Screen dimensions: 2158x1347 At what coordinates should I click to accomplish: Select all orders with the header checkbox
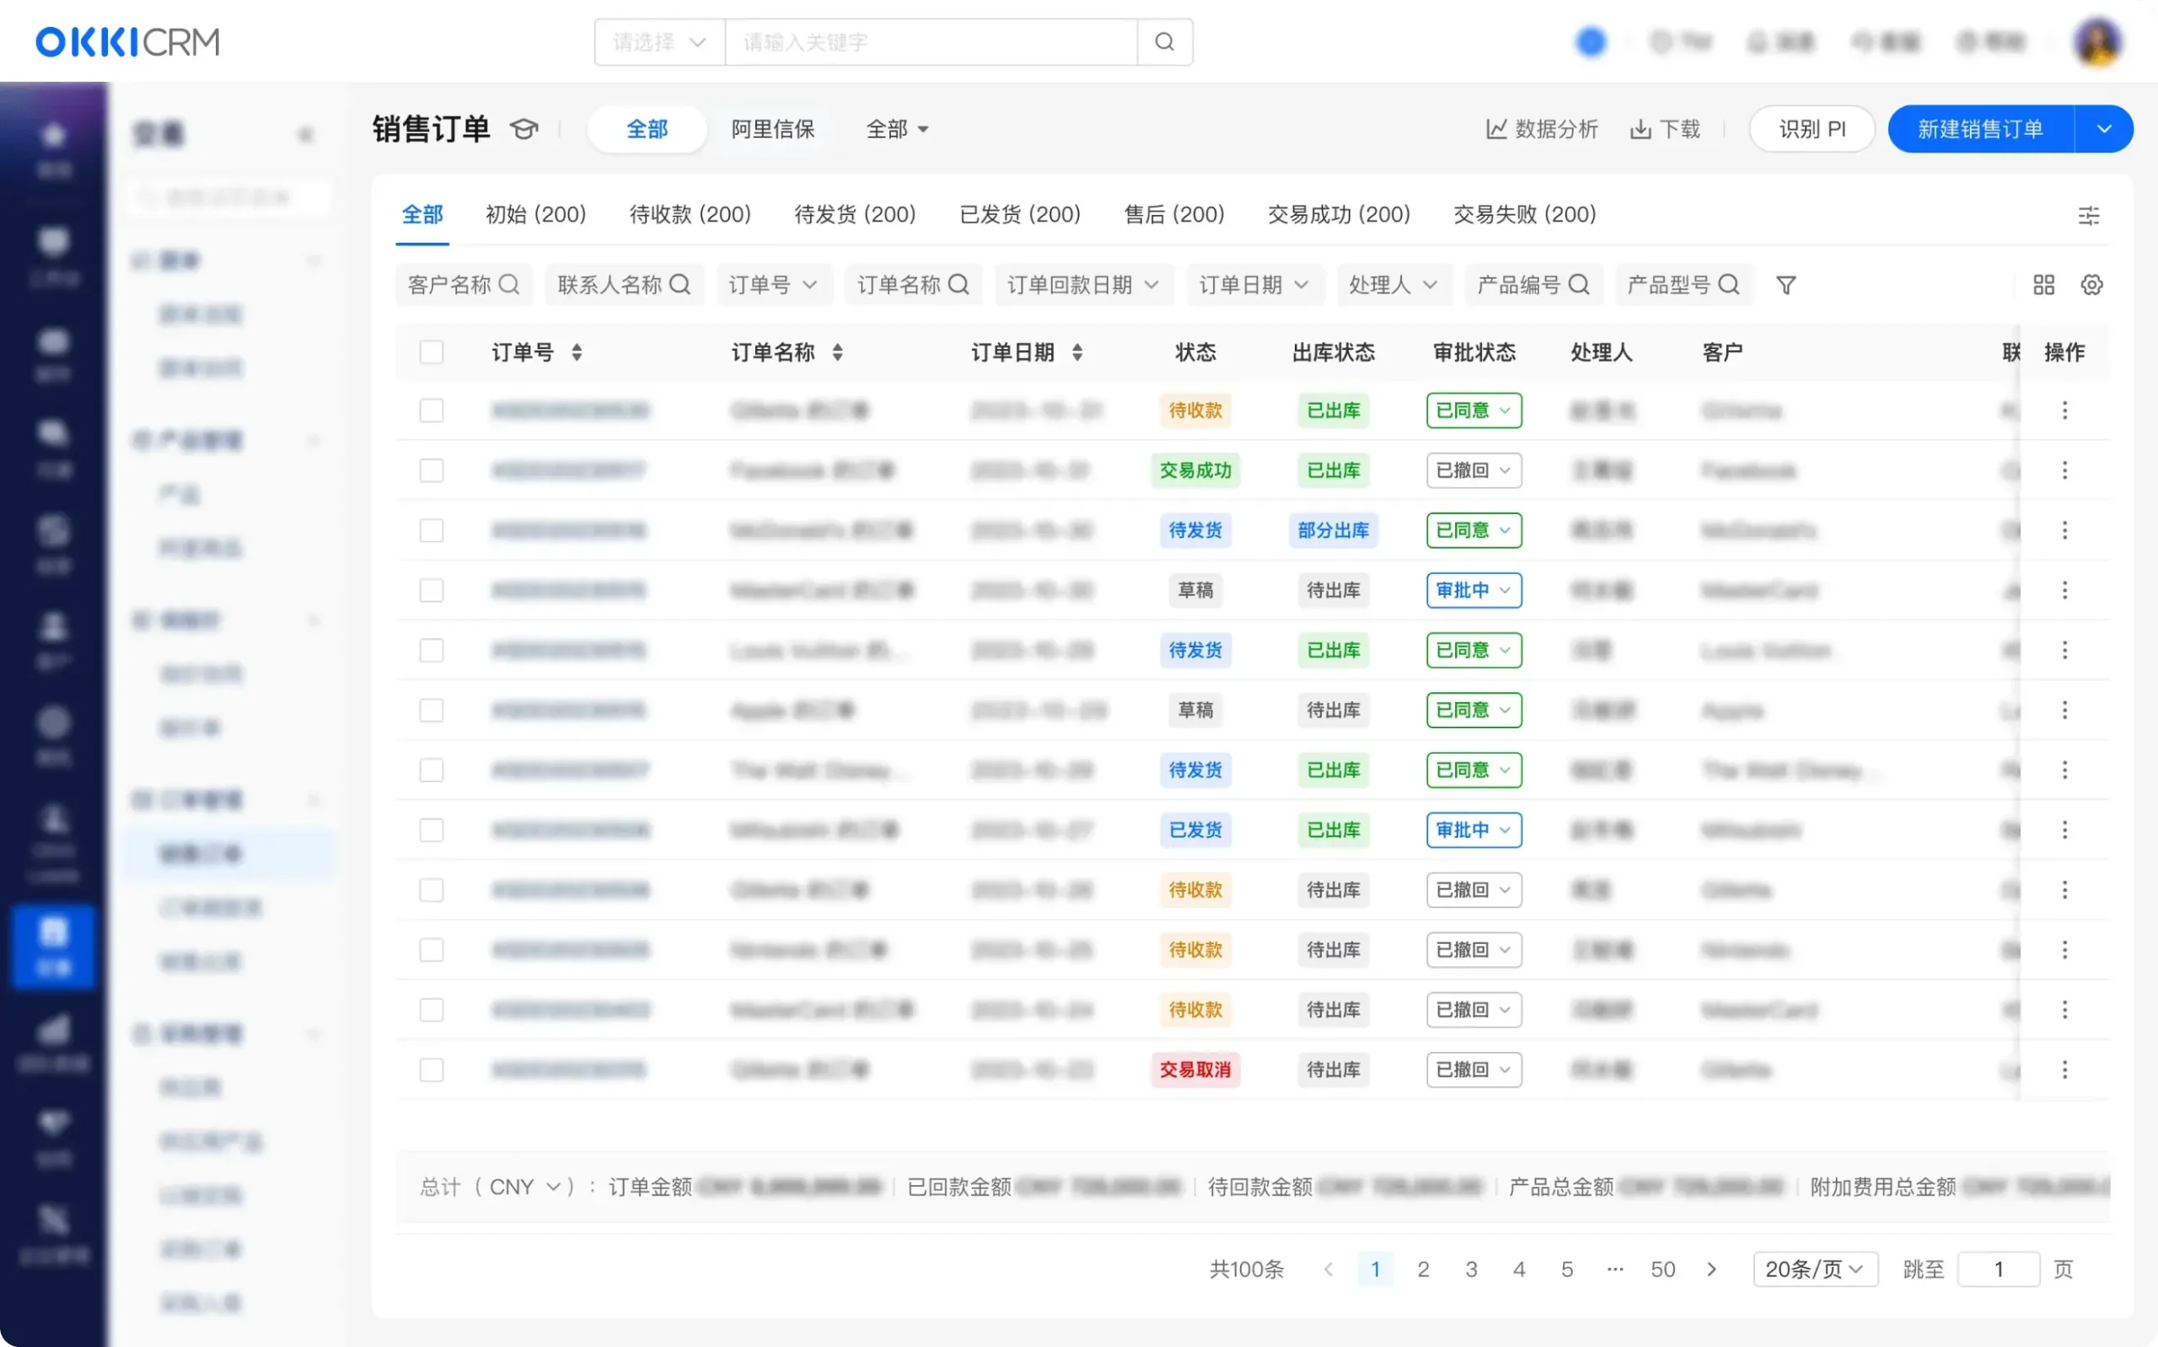click(431, 352)
